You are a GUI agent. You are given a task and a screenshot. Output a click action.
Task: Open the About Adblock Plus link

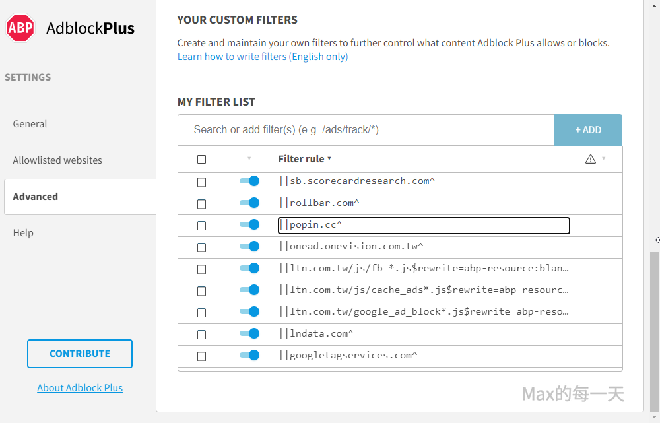pos(80,388)
